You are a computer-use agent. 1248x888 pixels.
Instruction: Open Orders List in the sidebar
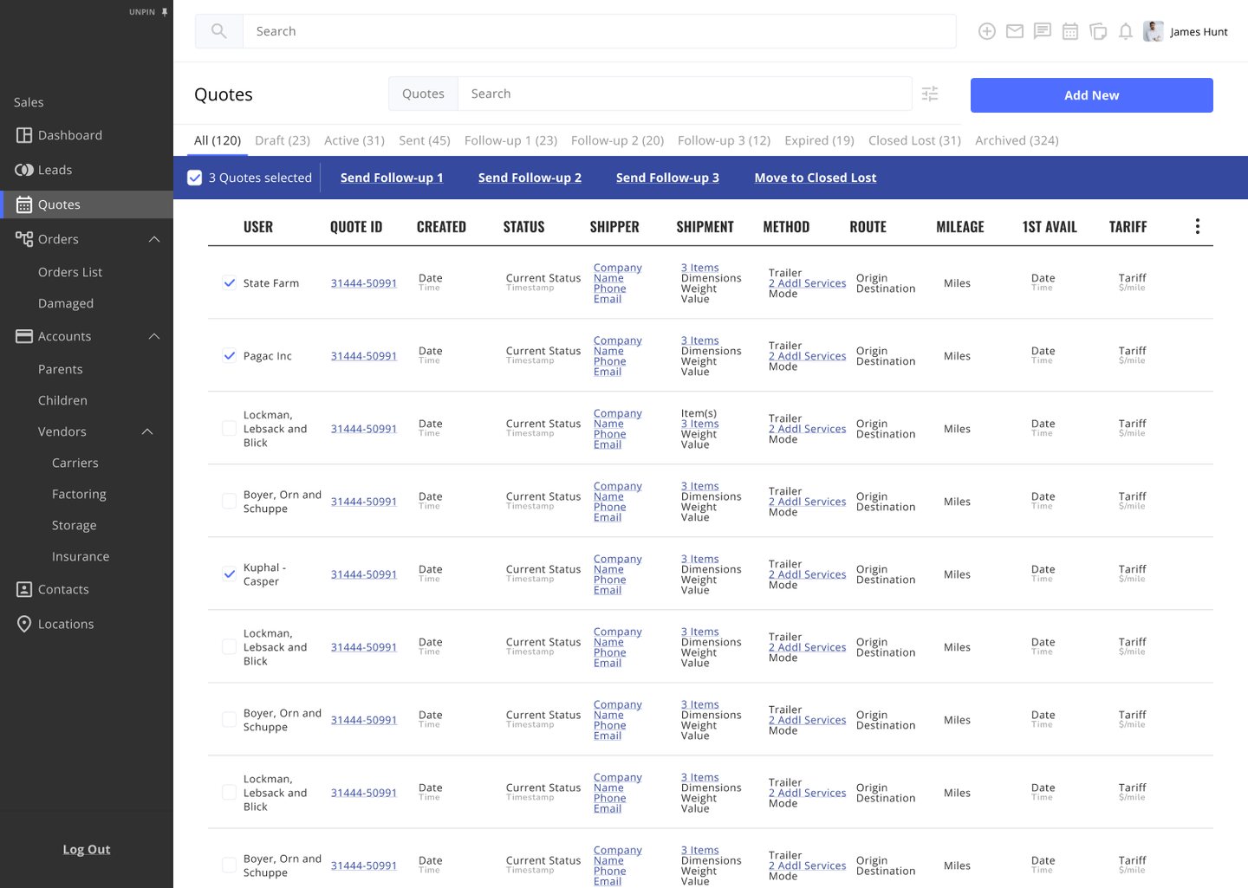70,272
